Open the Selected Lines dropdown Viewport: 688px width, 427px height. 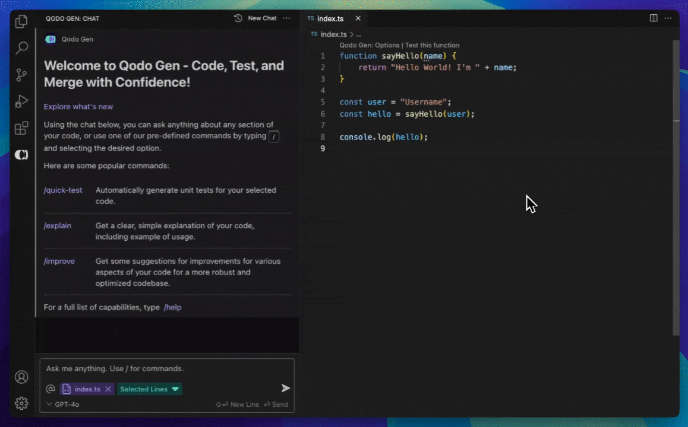pyautogui.click(x=149, y=389)
